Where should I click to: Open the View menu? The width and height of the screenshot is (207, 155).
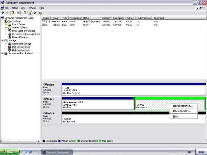pyautogui.click(x=23, y=8)
